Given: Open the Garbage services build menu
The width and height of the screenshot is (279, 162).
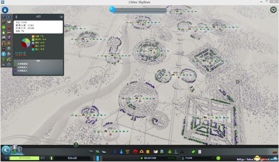Looking at the screenshot, I should pos(127,152).
